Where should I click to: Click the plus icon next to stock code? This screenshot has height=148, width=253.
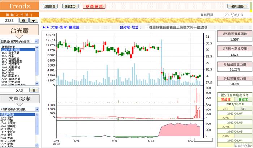click(x=34, y=21)
